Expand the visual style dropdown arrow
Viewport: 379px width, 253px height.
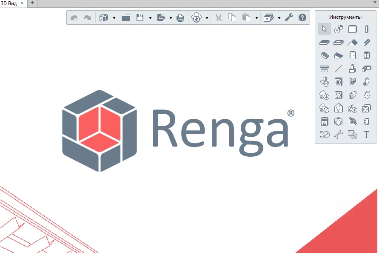click(114, 18)
